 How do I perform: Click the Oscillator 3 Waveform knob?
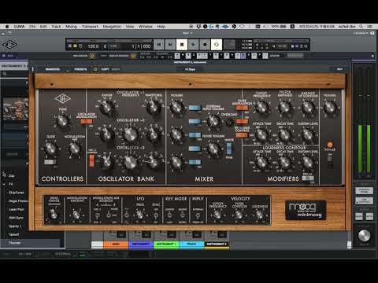tap(154, 162)
